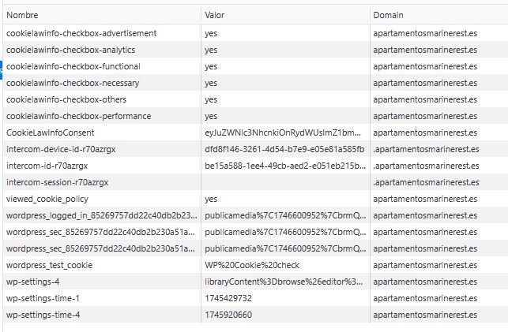Select intercom-device-id-r70azrgx cookie
Viewport: 508px width, 332px height.
[x=255, y=149]
